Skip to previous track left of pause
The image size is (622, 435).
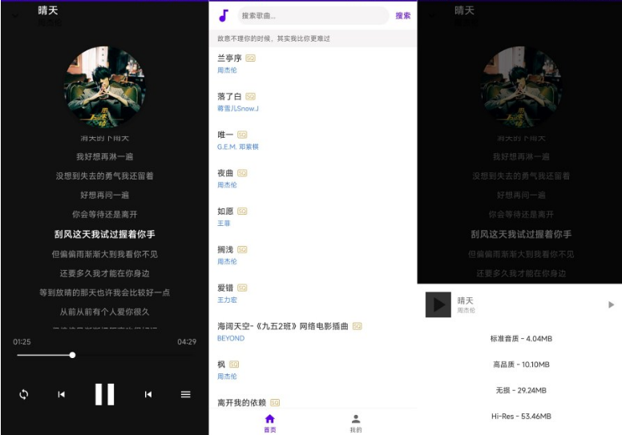[62, 394]
